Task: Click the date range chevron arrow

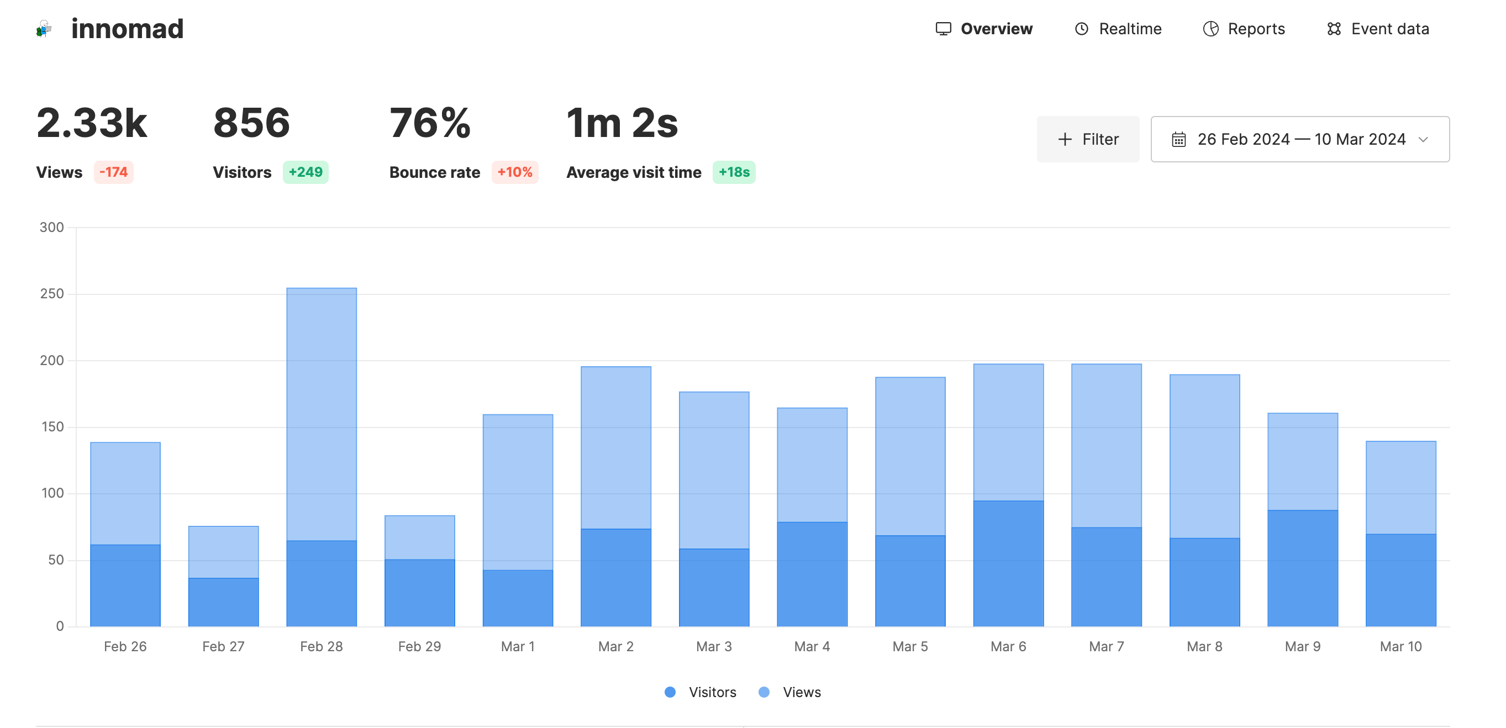Action: (1423, 139)
